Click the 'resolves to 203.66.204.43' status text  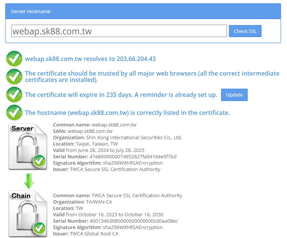pos(90,59)
